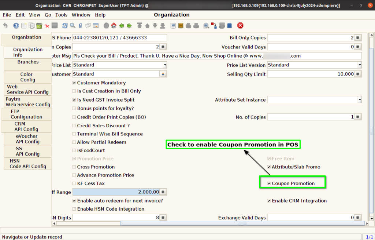
Task: Go to previous record up-arrow icon
Action: tap(147, 25)
